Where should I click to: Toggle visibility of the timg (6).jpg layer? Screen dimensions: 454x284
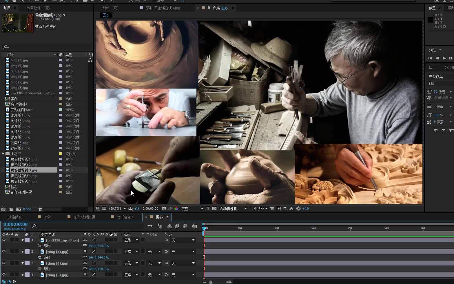4,263
